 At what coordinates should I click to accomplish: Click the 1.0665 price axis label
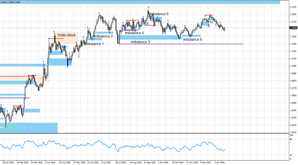(x=293, y=96)
